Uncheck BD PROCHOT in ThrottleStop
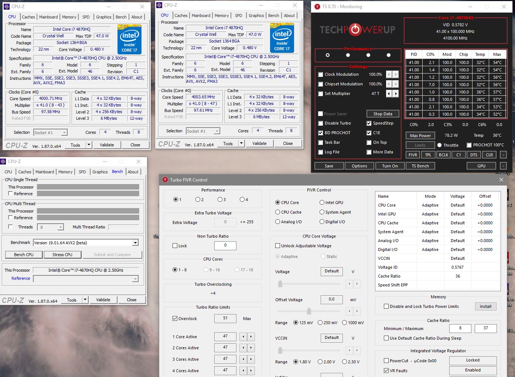Image resolution: width=515 pixels, height=377 pixels. tap(321, 133)
